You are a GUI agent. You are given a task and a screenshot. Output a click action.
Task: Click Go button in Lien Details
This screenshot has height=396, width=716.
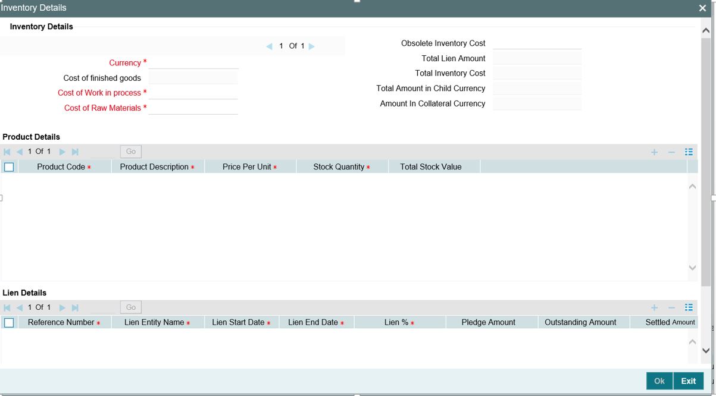(131, 307)
